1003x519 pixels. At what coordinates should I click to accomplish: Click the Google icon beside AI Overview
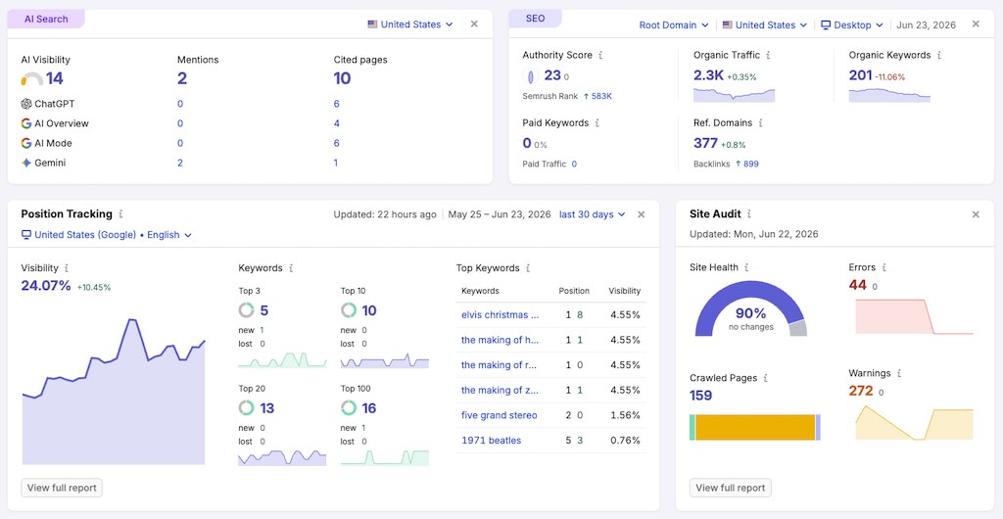pyautogui.click(x=26, y=123)
